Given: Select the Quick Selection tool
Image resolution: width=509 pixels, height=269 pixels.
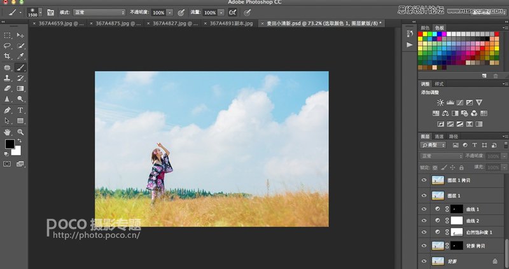Looking at the screenshot, I should tap(20, 46).
